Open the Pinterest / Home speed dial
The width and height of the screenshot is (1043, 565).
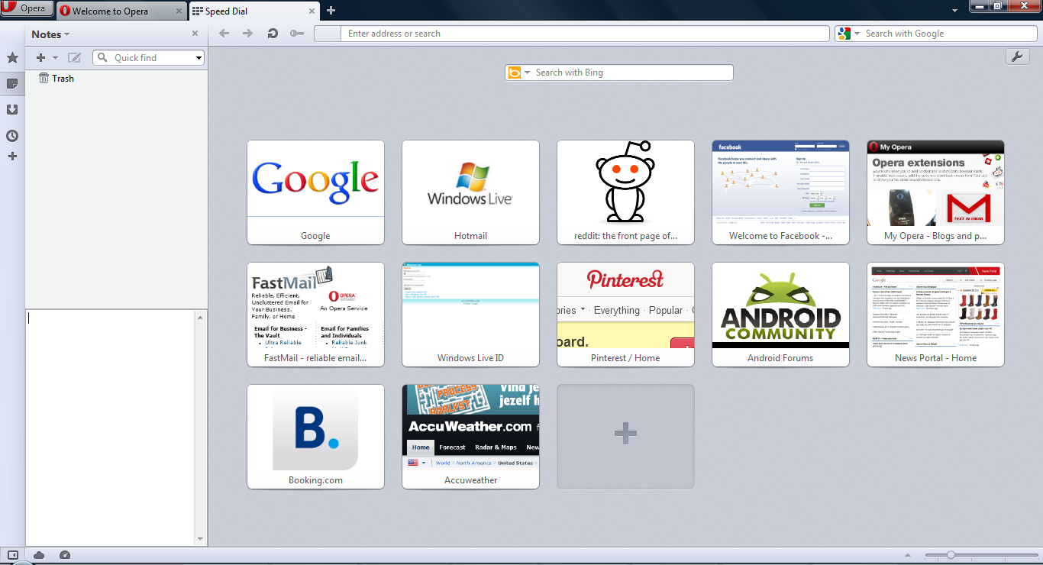(625, 315)
